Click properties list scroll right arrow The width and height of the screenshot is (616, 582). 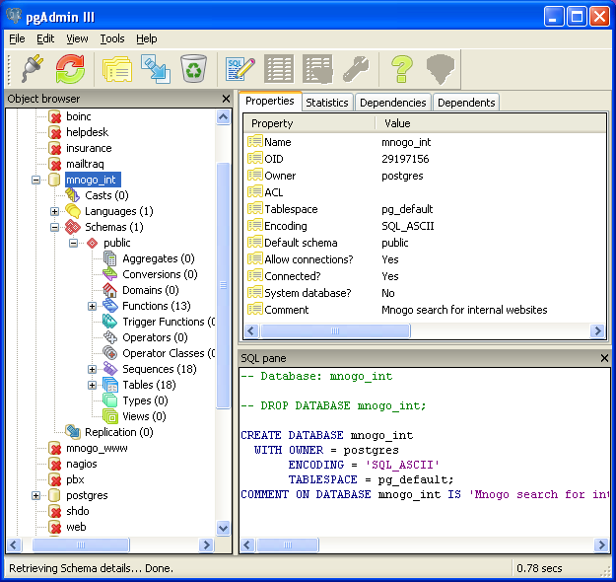pyautogui.click(x=597, y=331)
